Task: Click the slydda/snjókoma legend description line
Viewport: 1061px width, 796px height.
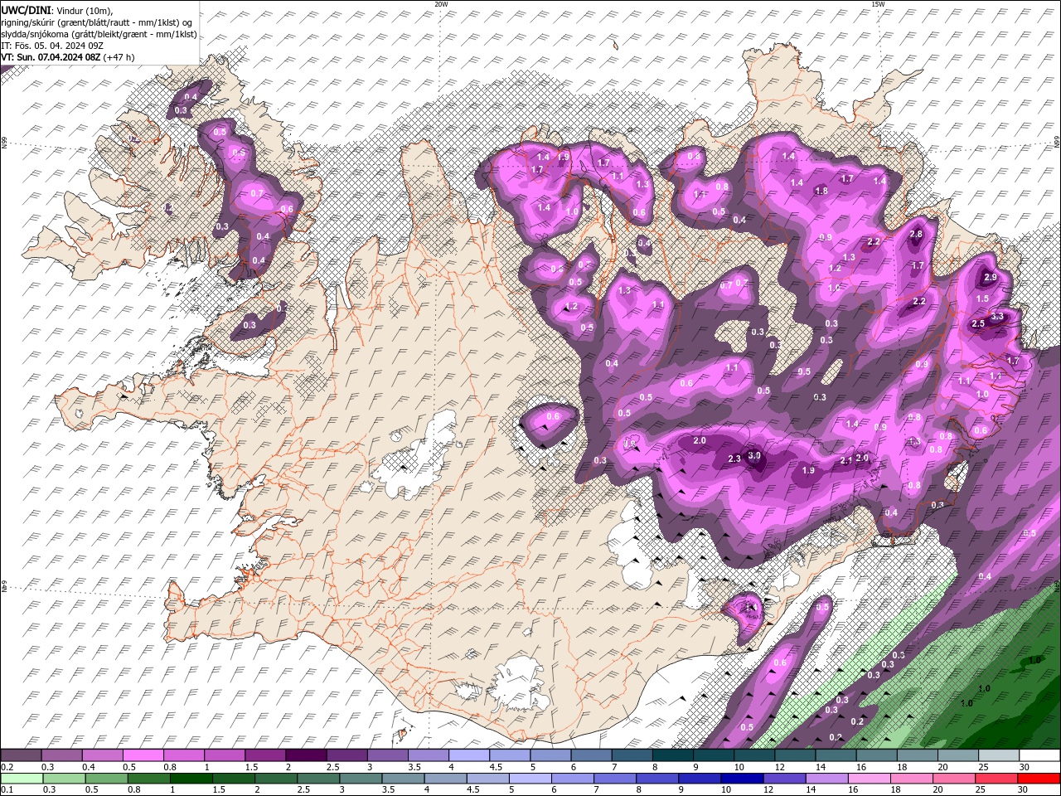Action: tap(99, 34)
